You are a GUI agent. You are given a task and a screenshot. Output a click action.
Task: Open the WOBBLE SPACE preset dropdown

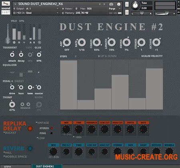tap(15, 156)
